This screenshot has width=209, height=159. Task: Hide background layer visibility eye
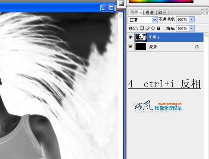coord(130,47)
